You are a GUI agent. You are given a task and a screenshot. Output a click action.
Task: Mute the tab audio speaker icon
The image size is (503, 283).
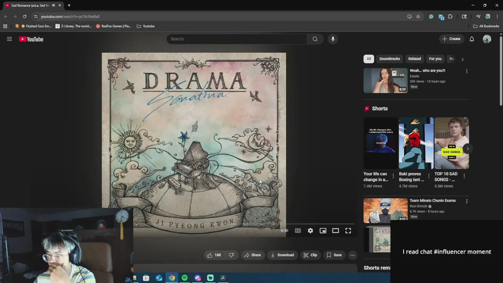pos(53,6)
